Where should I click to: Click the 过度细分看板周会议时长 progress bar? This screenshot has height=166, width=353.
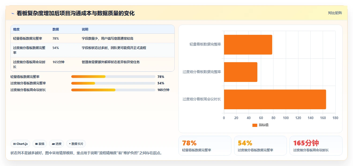coord(113,90)
